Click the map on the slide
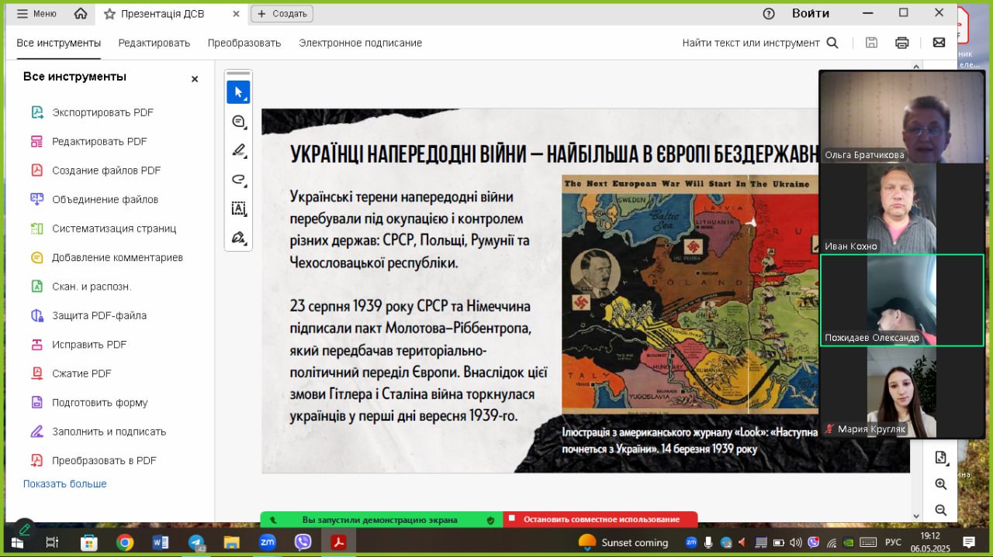 [x=690, y=294]
